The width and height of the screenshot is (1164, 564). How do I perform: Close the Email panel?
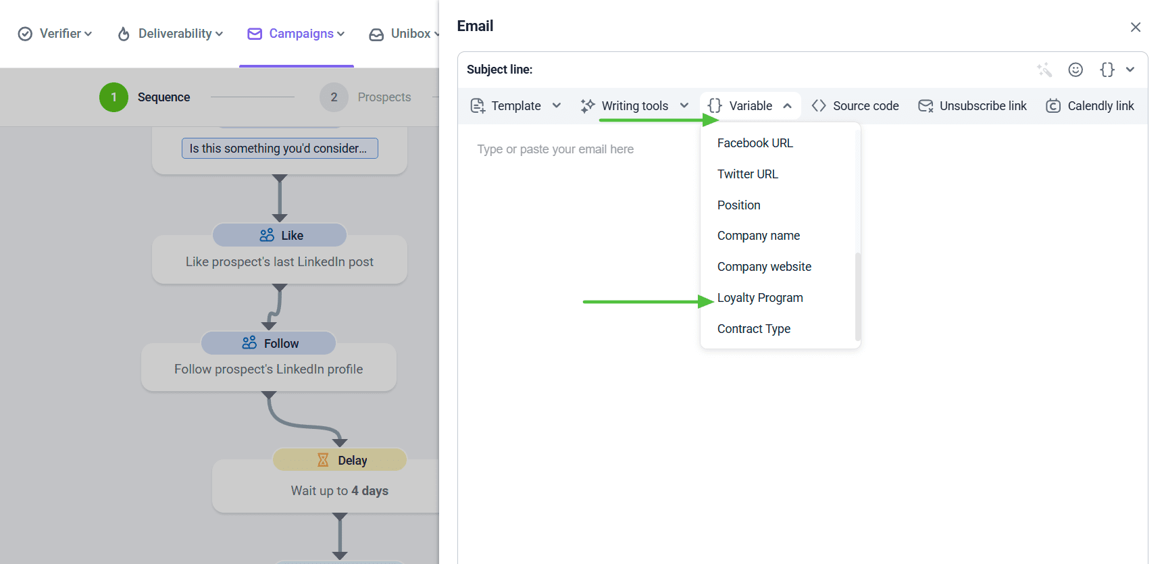pos(1135,27)
